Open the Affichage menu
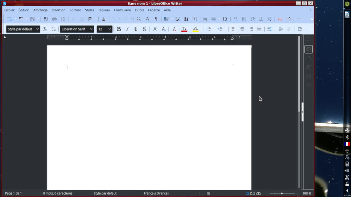Viewport: 351px width, 197px height. [40, 10]
